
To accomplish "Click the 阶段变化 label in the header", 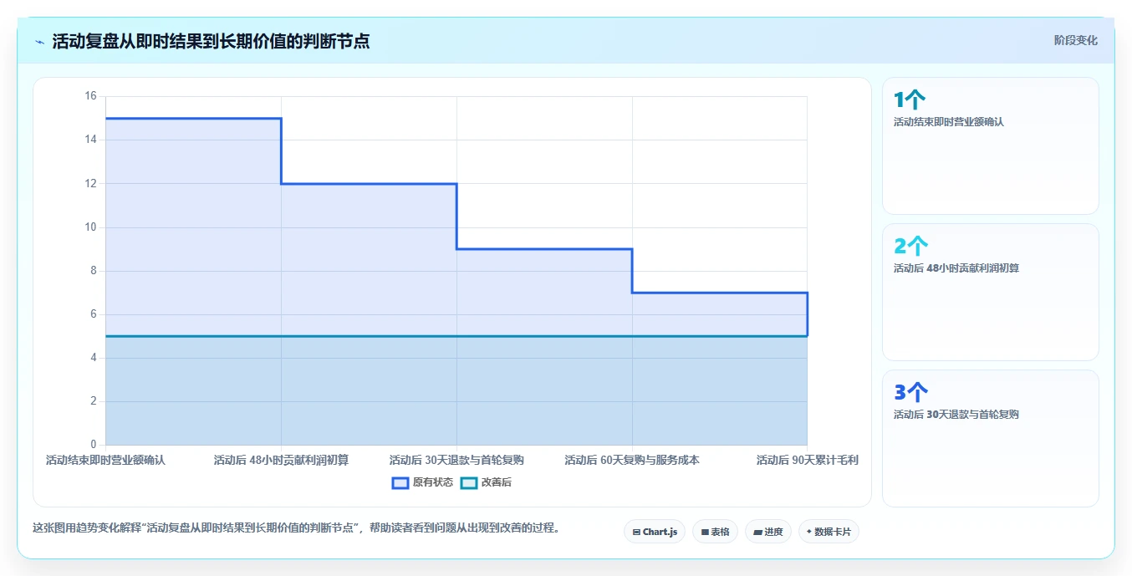I will (1075, 40).
